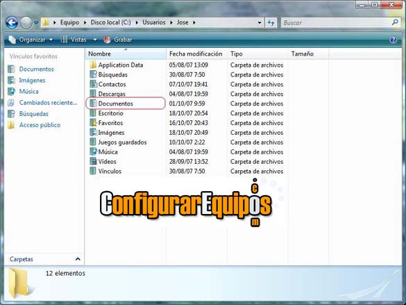Open the help question mark icon
Viewport: 406px width, 305px height.
click(393, 40)
